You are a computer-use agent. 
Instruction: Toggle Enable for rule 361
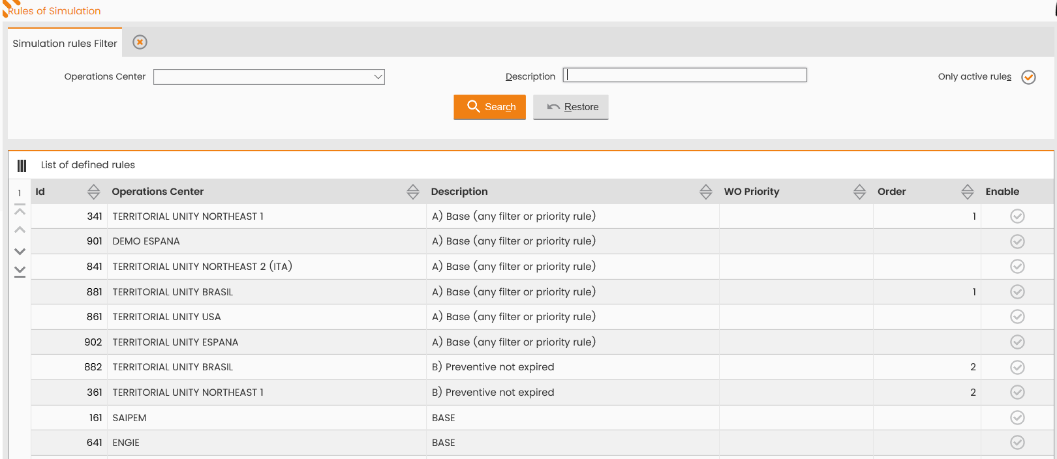(x=1017, y=392)
